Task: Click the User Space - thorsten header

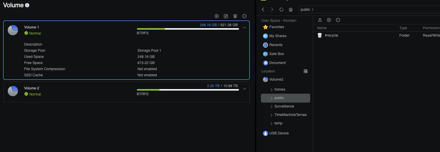Action: tap(279, 21)
